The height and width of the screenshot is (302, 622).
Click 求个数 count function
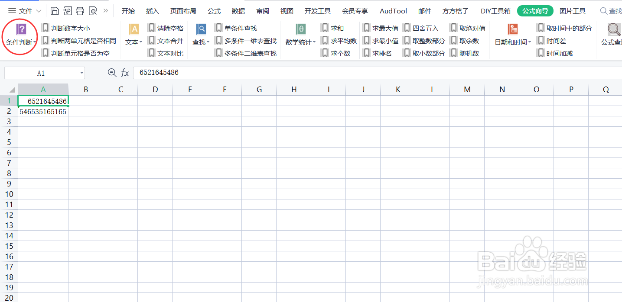[x=336, y=53]
